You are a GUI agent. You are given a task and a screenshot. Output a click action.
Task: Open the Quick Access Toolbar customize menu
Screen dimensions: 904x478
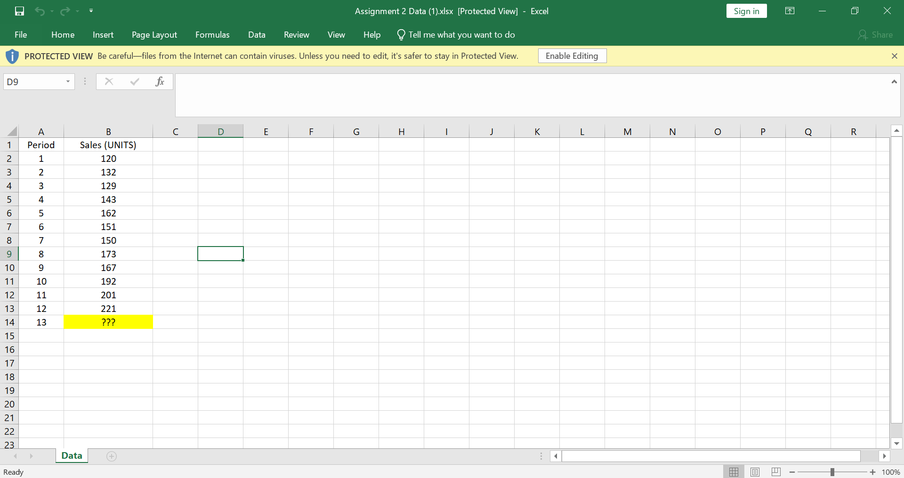tap(91, 11)
